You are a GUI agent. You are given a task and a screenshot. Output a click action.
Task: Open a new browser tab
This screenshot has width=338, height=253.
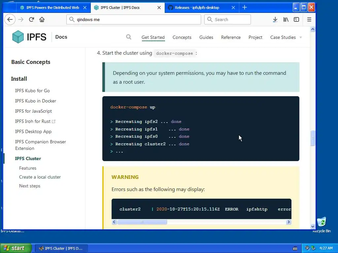245,8
